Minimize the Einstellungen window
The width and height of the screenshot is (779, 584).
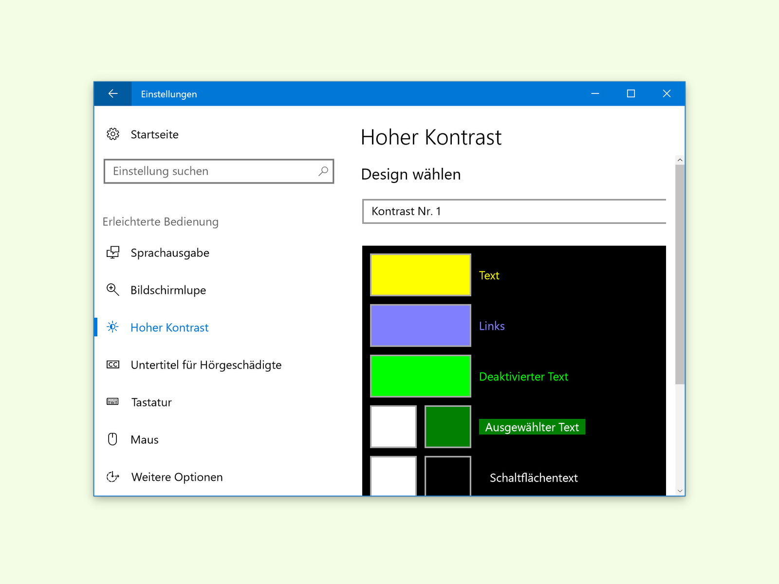click(x=595, y=93)
